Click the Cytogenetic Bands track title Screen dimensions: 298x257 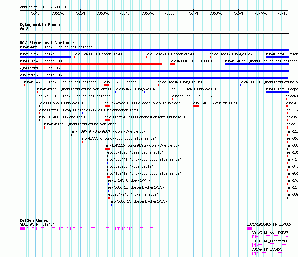pos(40,25)
